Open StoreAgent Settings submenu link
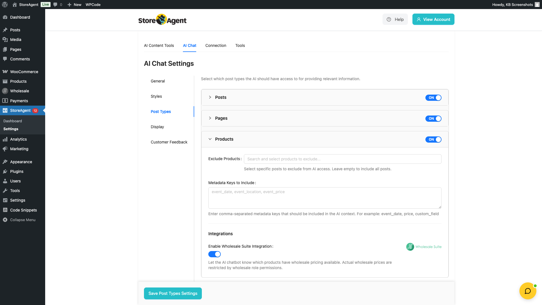The width and height of the screenshot is (542, 305). point(11,129)
